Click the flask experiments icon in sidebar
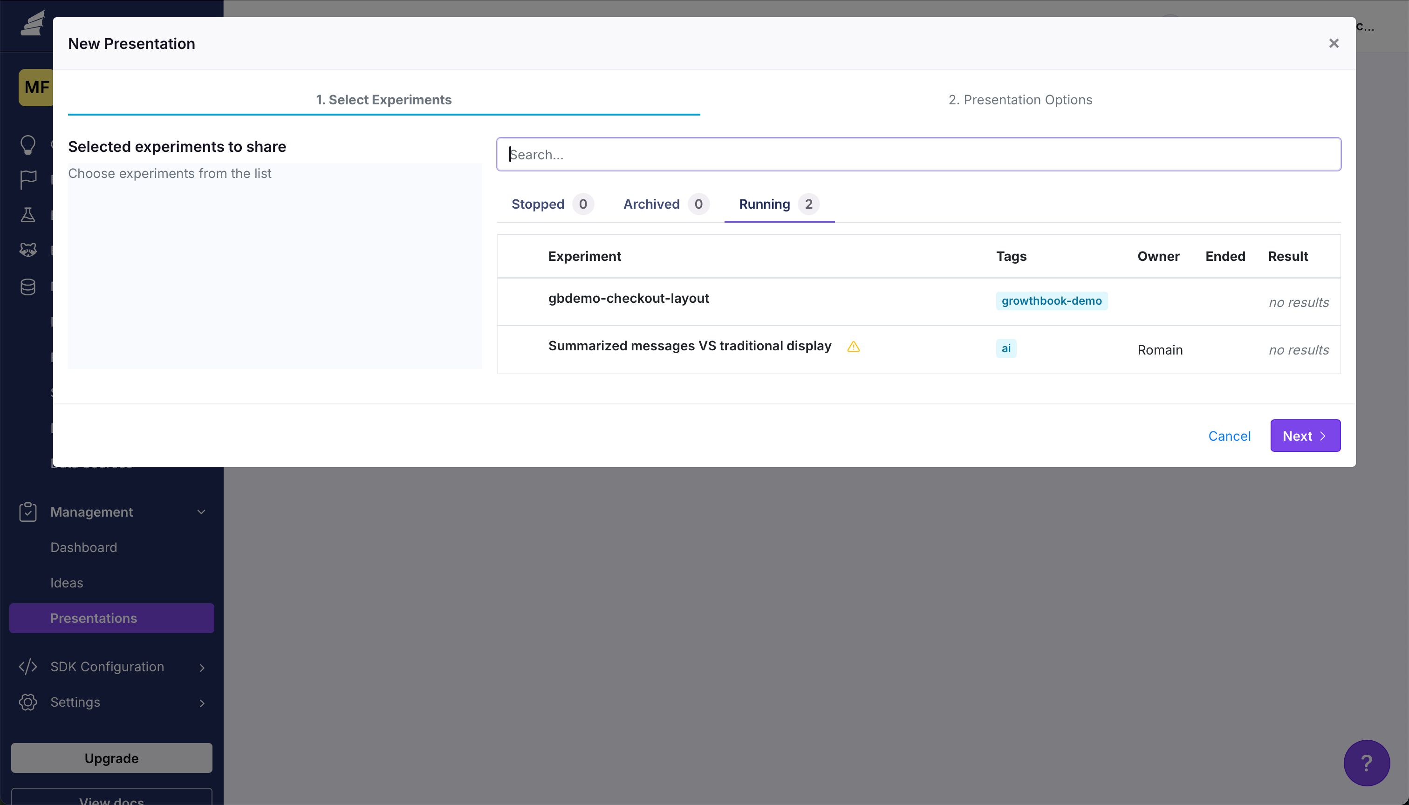Image resolution: width=1409 pixels, height=805 pixels. coord(27,215)
